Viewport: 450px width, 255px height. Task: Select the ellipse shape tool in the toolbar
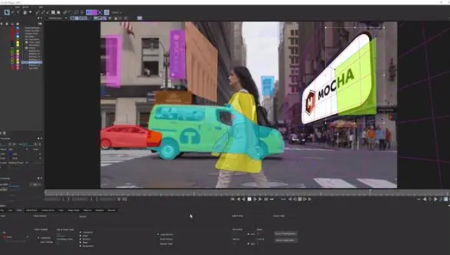pos(59,12)
